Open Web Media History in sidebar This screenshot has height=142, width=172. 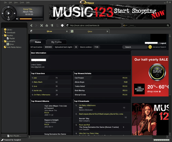pos(13,47)
